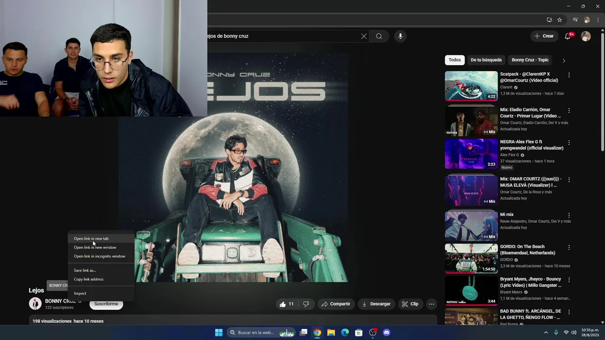The width and height of the screenshot is (605, 340).
Task: Open the YouTube account avatar menu
Action: (x=586, y=36)
